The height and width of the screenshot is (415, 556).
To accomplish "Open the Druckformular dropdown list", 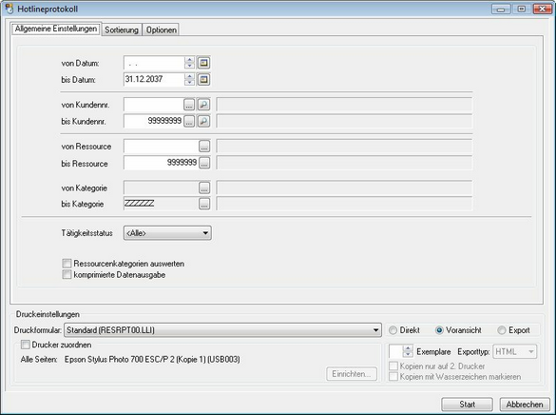I will coord(222,329).
